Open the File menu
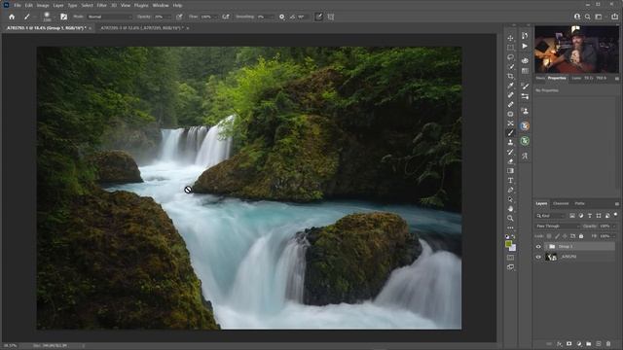 click(x=18, y=5)
